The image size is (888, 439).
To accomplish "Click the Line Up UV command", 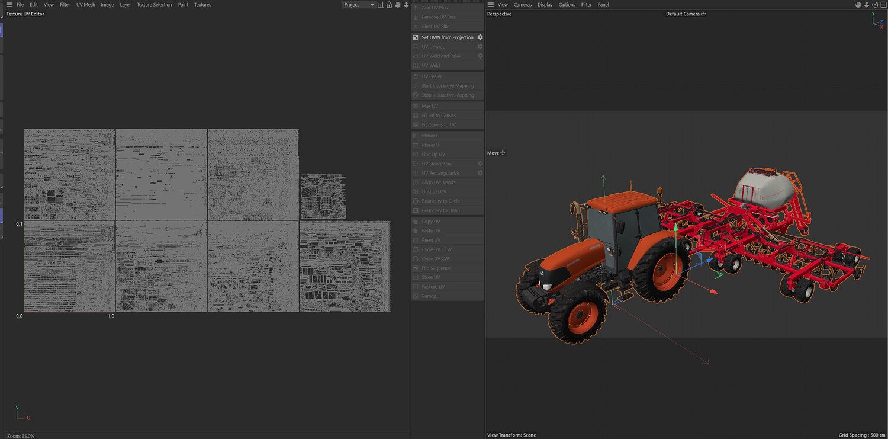I will point(448,155).
